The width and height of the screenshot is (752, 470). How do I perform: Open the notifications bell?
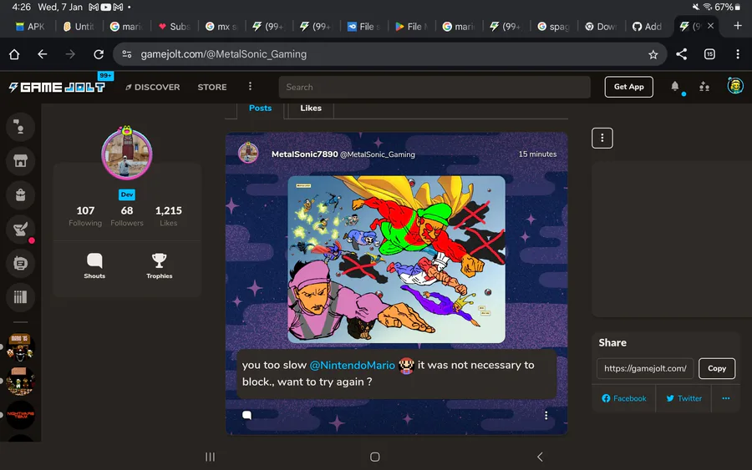675,86
